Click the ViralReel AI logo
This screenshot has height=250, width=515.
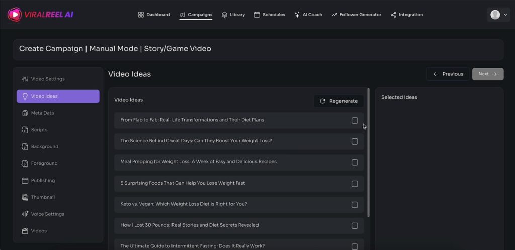[x=40, y=15]
